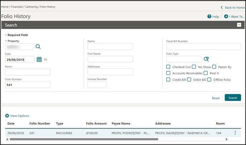Tick the Passer By checkbox
The image size is (246, 145).
point(214,67)
